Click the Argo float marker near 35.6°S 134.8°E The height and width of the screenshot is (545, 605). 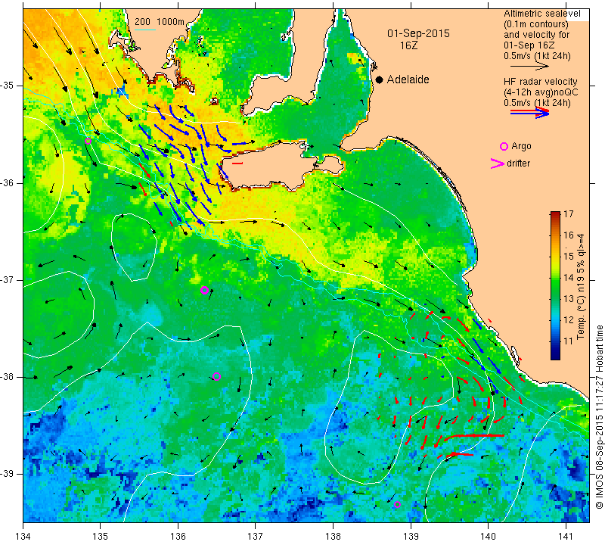coord(88,141)
